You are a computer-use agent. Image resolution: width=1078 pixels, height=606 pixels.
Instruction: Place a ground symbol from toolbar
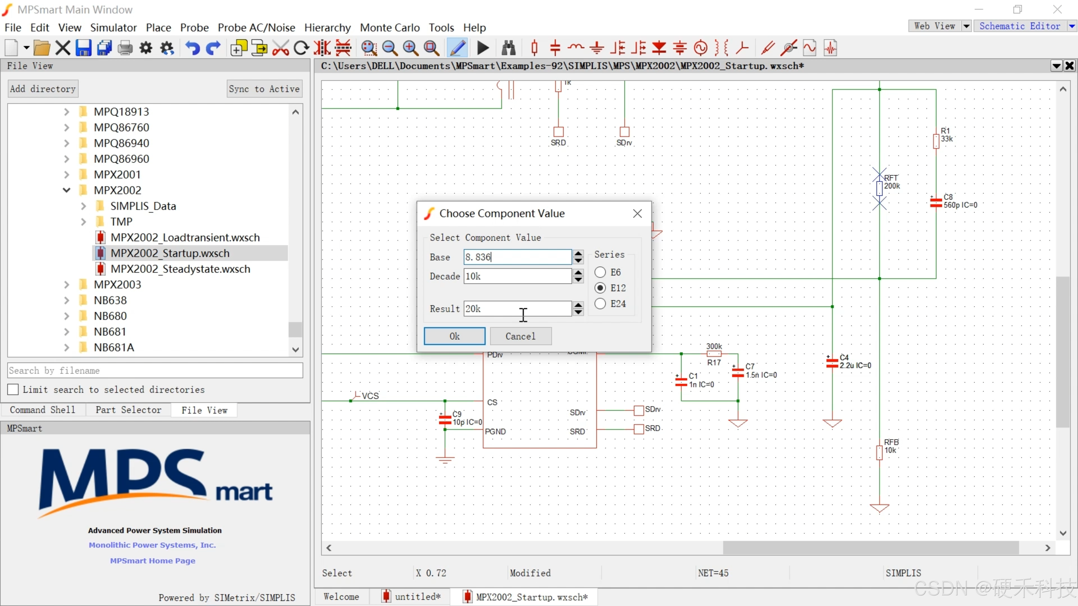[597, 48]
